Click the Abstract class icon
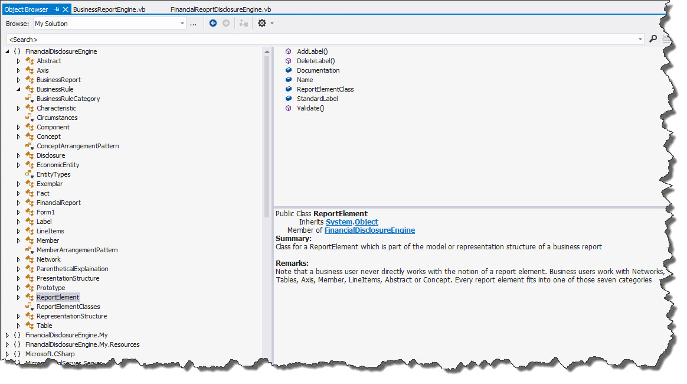Viewport: 687px width, 384px height. pyautogui.click(x=30, y=61)
